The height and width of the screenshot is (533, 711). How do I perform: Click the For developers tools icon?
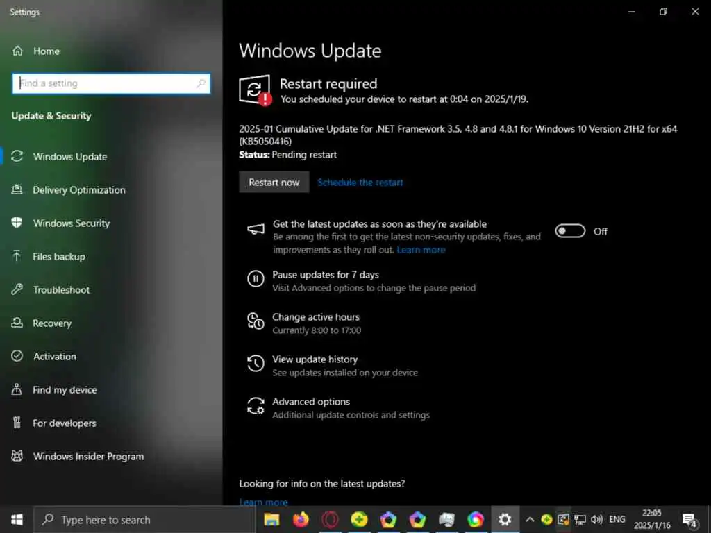tap(17, 423)
